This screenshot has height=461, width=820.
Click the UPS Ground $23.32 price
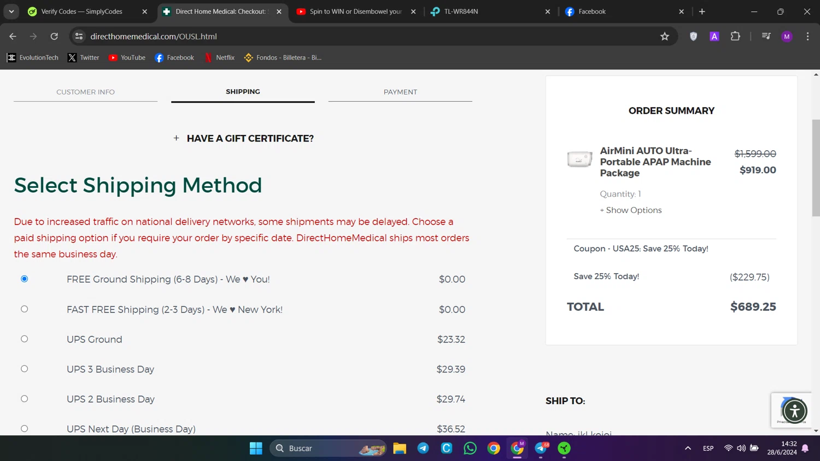coord(451,339)
